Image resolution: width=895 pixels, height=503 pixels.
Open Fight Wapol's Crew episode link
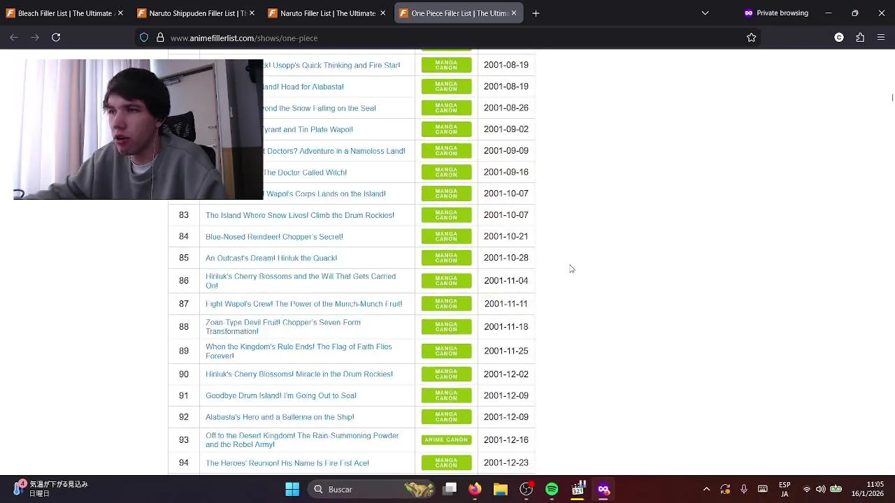[304, 304]
